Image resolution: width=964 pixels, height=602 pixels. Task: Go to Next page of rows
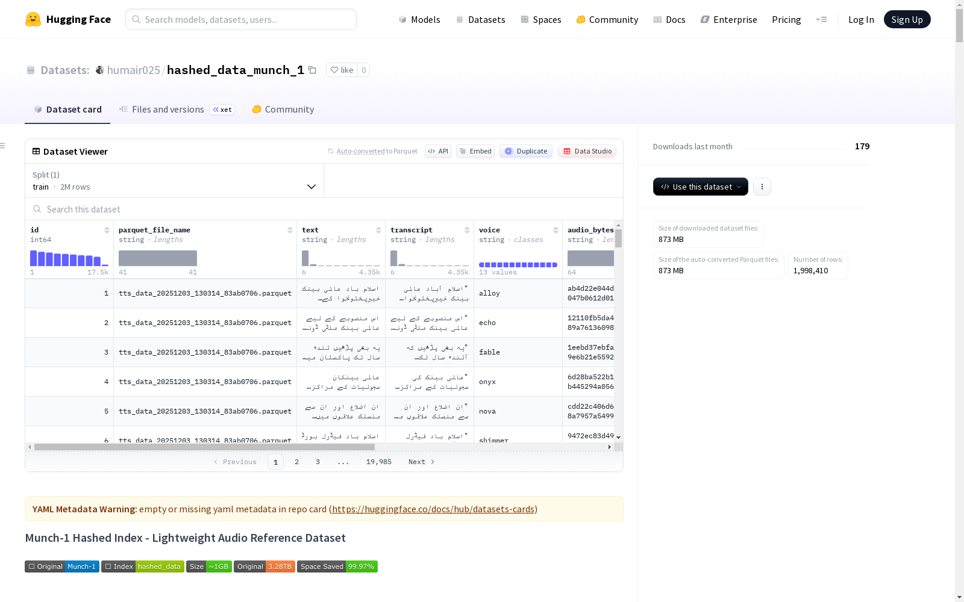[x=421, y=462]
